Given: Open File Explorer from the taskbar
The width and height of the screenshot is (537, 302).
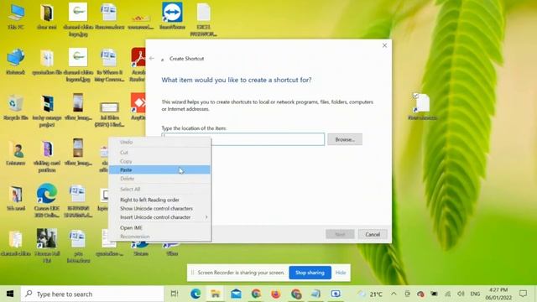Looking at the screenshot, I should [216, 294].
